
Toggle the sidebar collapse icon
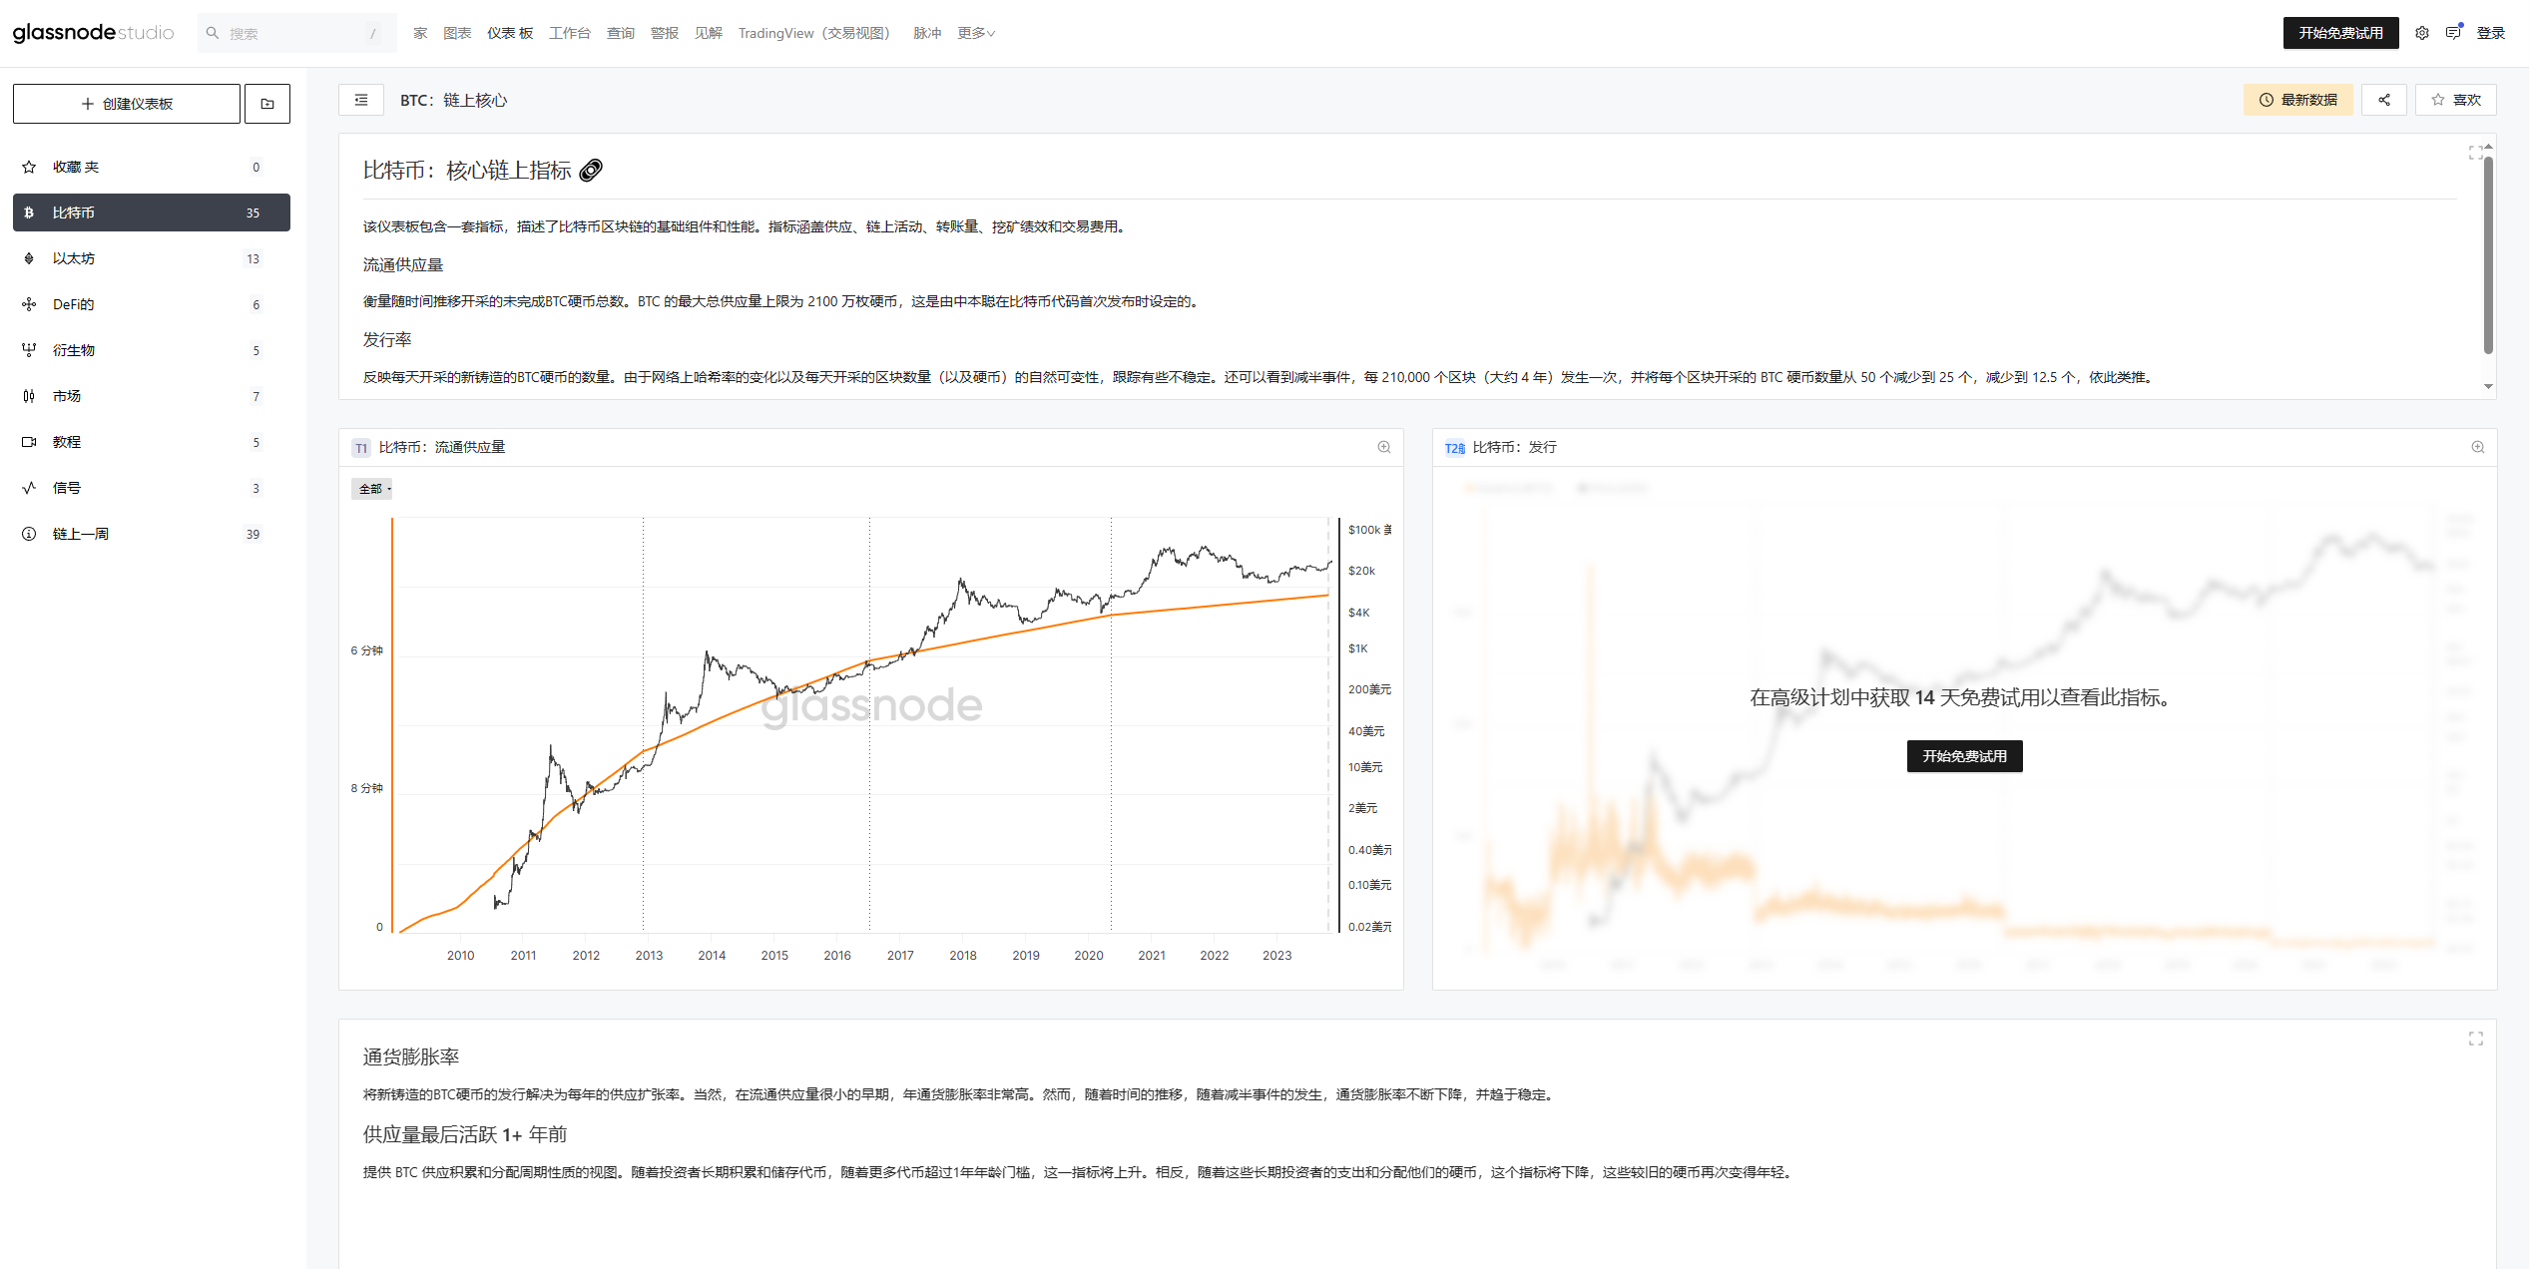[x=361, y=100]
